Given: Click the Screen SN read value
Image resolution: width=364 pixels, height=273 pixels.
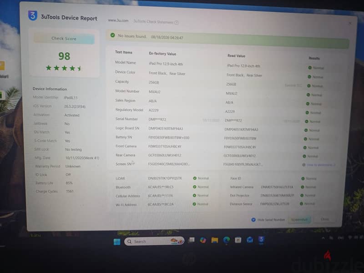Looking at the screenshot, I should click(243, 164).
